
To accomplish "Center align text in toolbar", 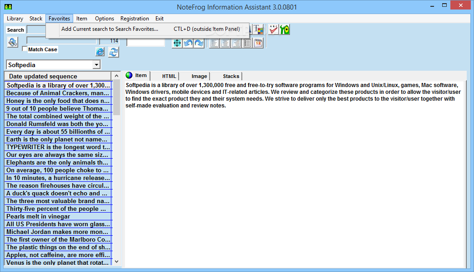I will [225, 43].
